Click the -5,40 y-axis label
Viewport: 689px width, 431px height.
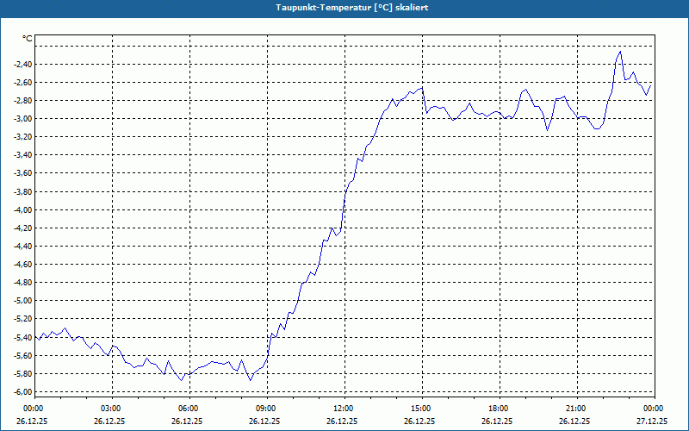(22, 337)
